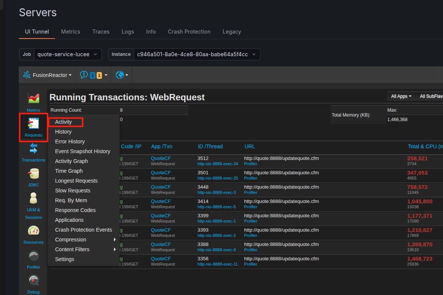
Task: Choose Slow Requests menu entry
Action: pos(73,191)
